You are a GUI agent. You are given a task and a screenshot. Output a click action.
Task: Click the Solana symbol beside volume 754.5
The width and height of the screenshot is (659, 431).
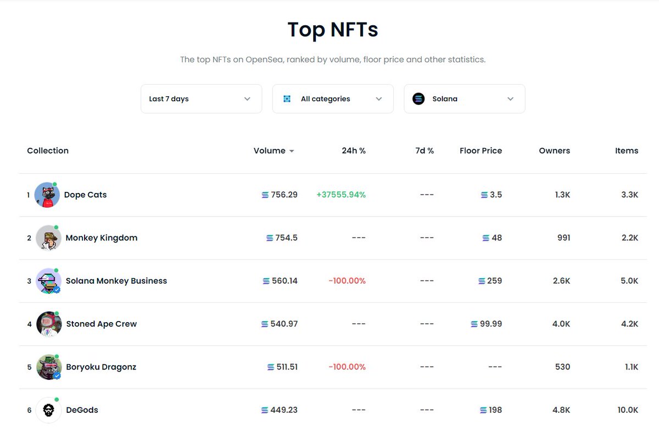(x=270, y=238)
